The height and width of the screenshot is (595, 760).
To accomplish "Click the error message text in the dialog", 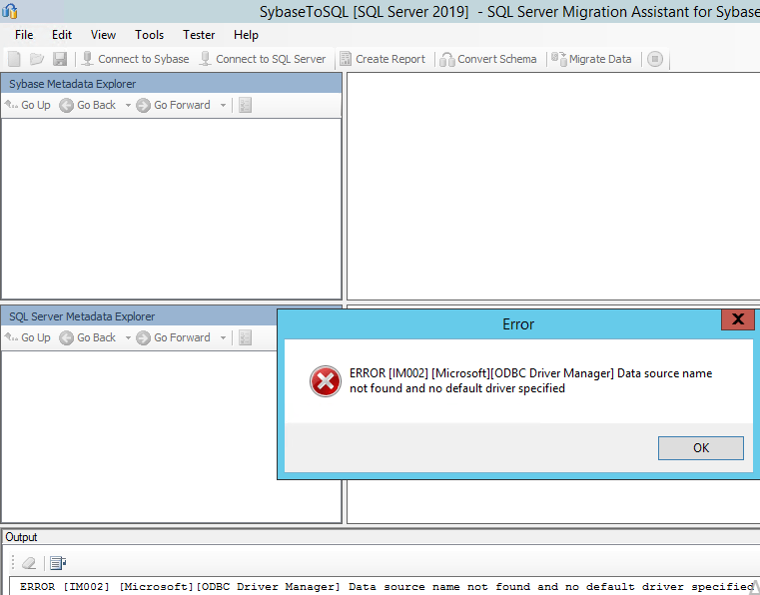I will click(x=530, y=380).
